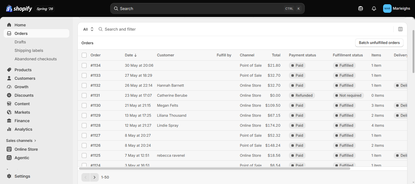Sort by Total column header
The height and width of the screenshot is (184, 415).
[276, 55]
